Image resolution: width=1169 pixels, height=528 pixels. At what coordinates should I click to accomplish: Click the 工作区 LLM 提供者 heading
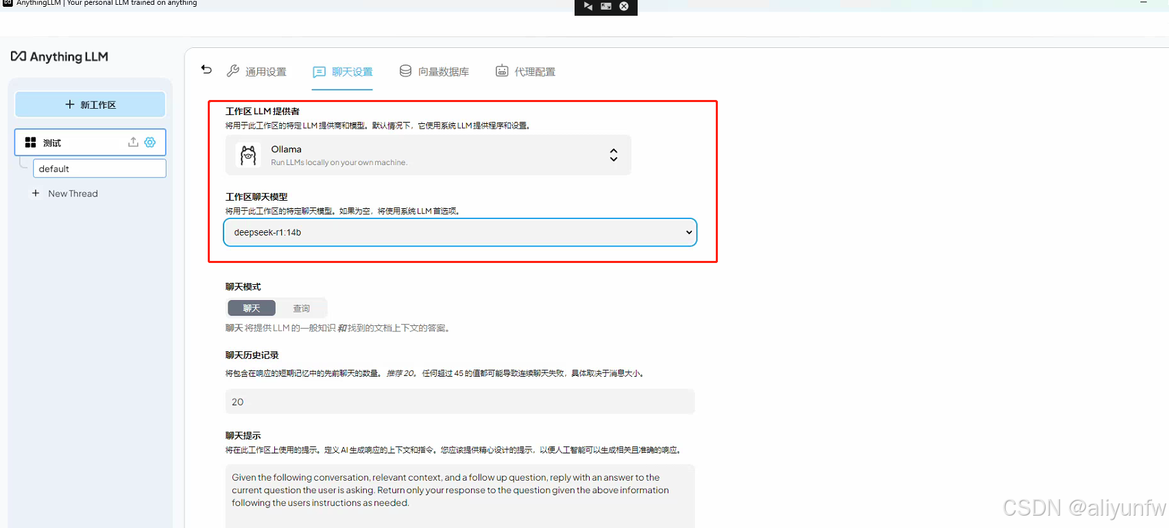coord(263,111)
